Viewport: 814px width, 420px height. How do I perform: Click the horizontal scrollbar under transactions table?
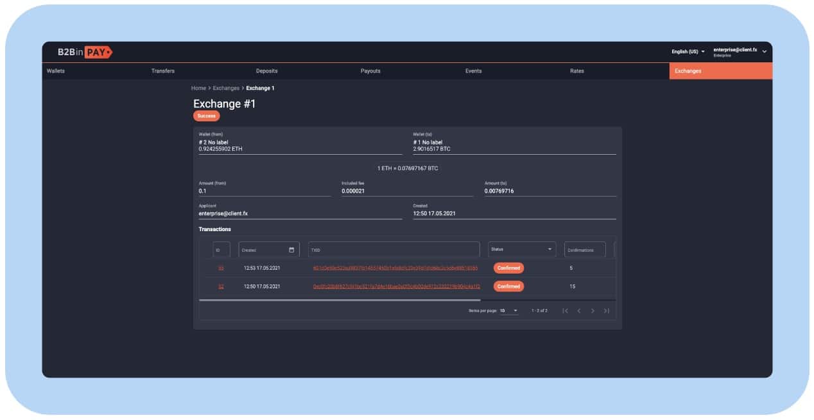click(340, 300)
